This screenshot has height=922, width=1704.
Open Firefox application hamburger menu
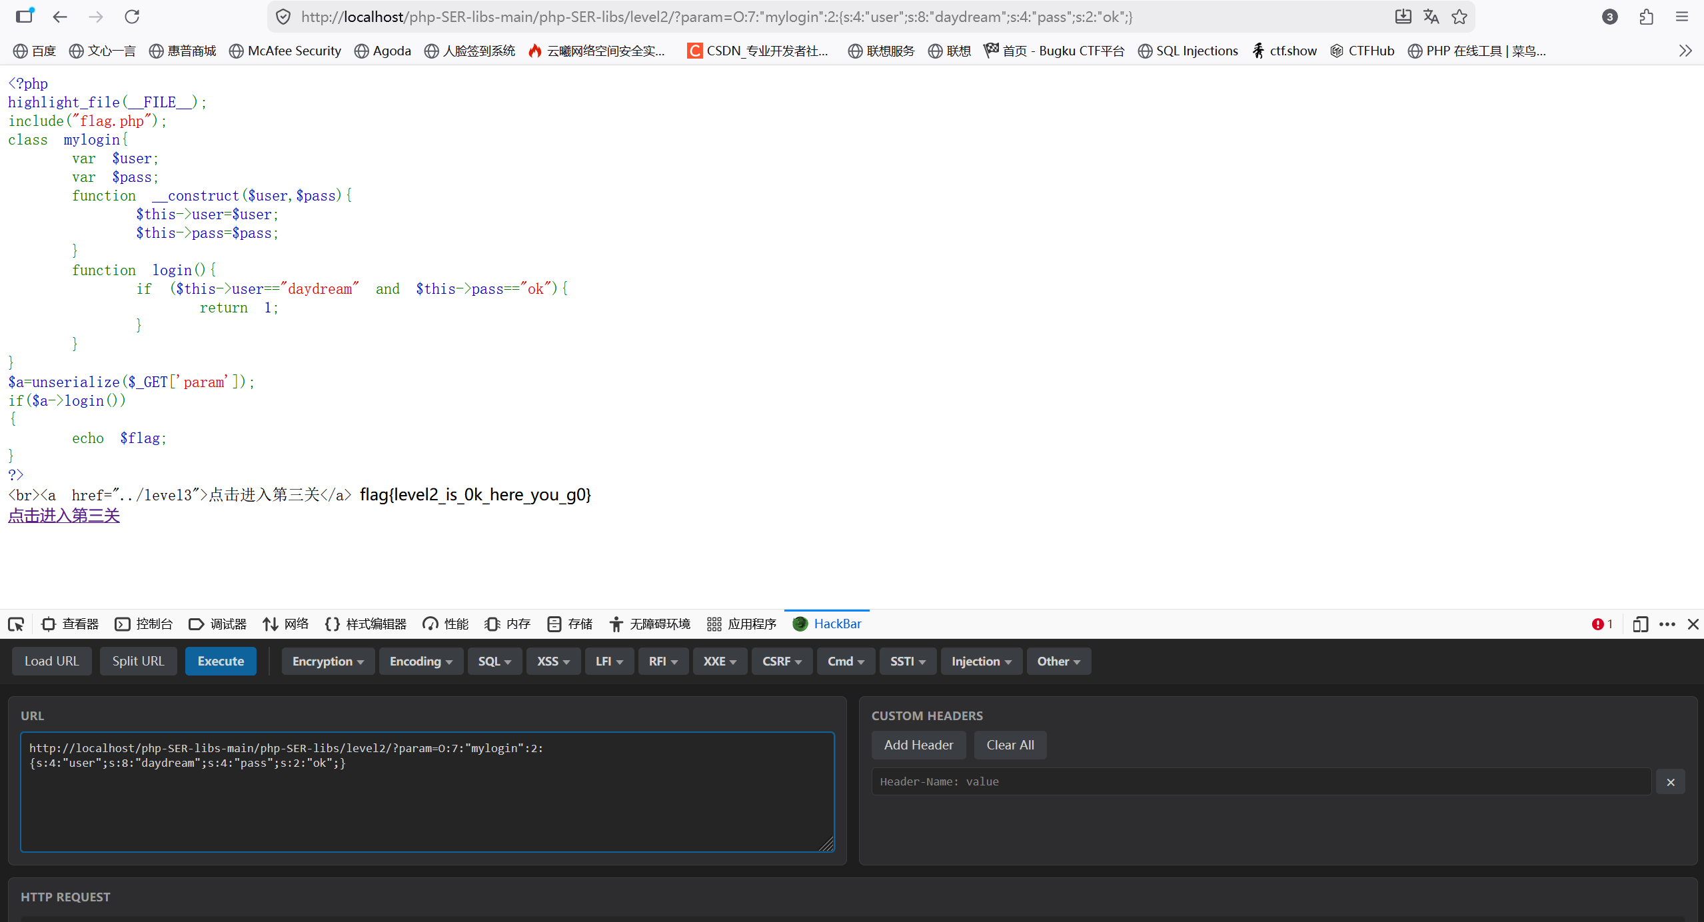pyautogui.click(x=1682, y=17)
